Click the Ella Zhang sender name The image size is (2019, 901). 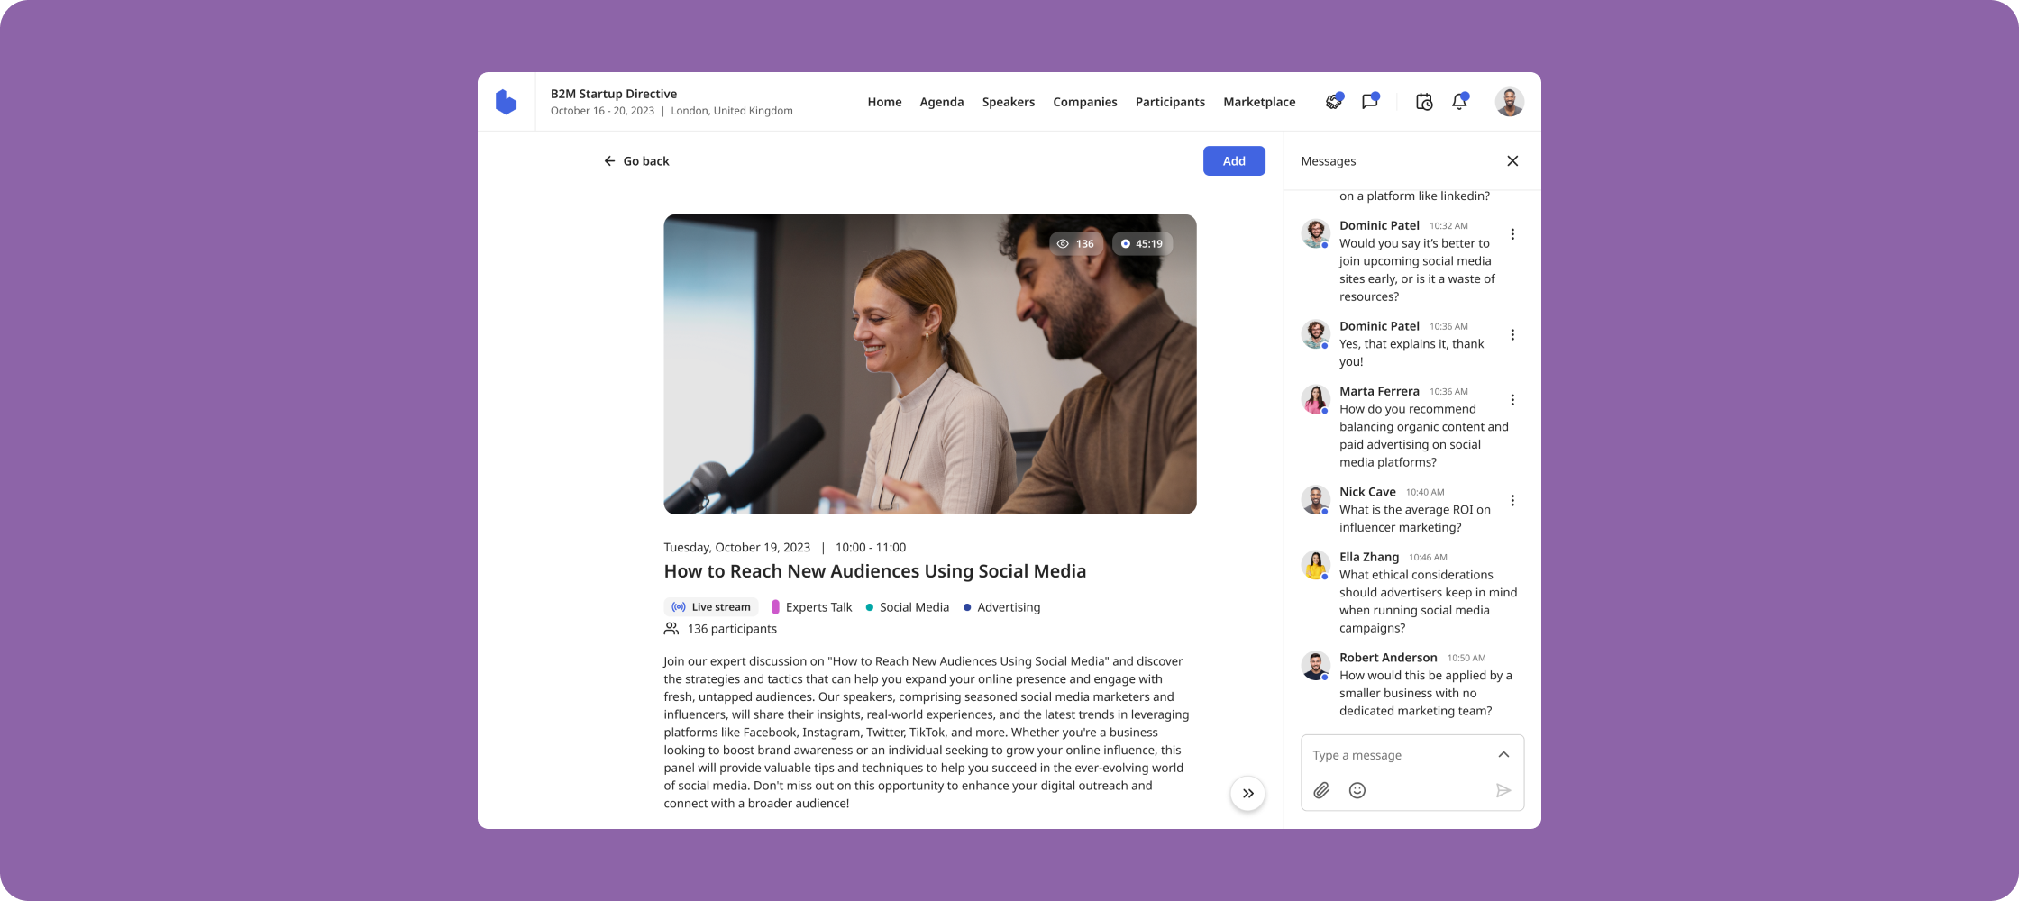pos(1369,557)
